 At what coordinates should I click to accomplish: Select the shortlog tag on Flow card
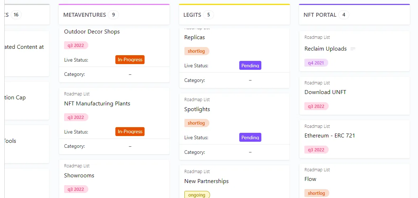[x=317, y=193]
